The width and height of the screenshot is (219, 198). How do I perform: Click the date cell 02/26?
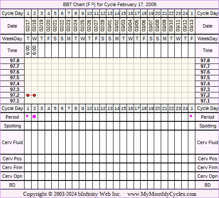[x=89, y=26]
